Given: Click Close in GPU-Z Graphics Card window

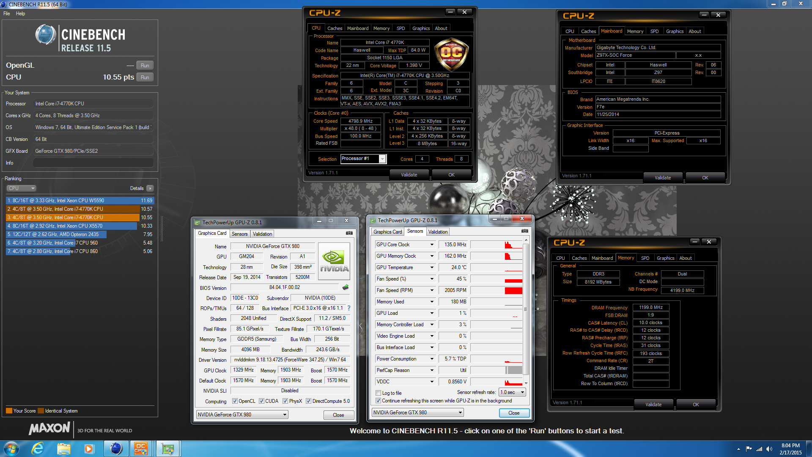Looking at the screenshot, I should pos(338,415).
